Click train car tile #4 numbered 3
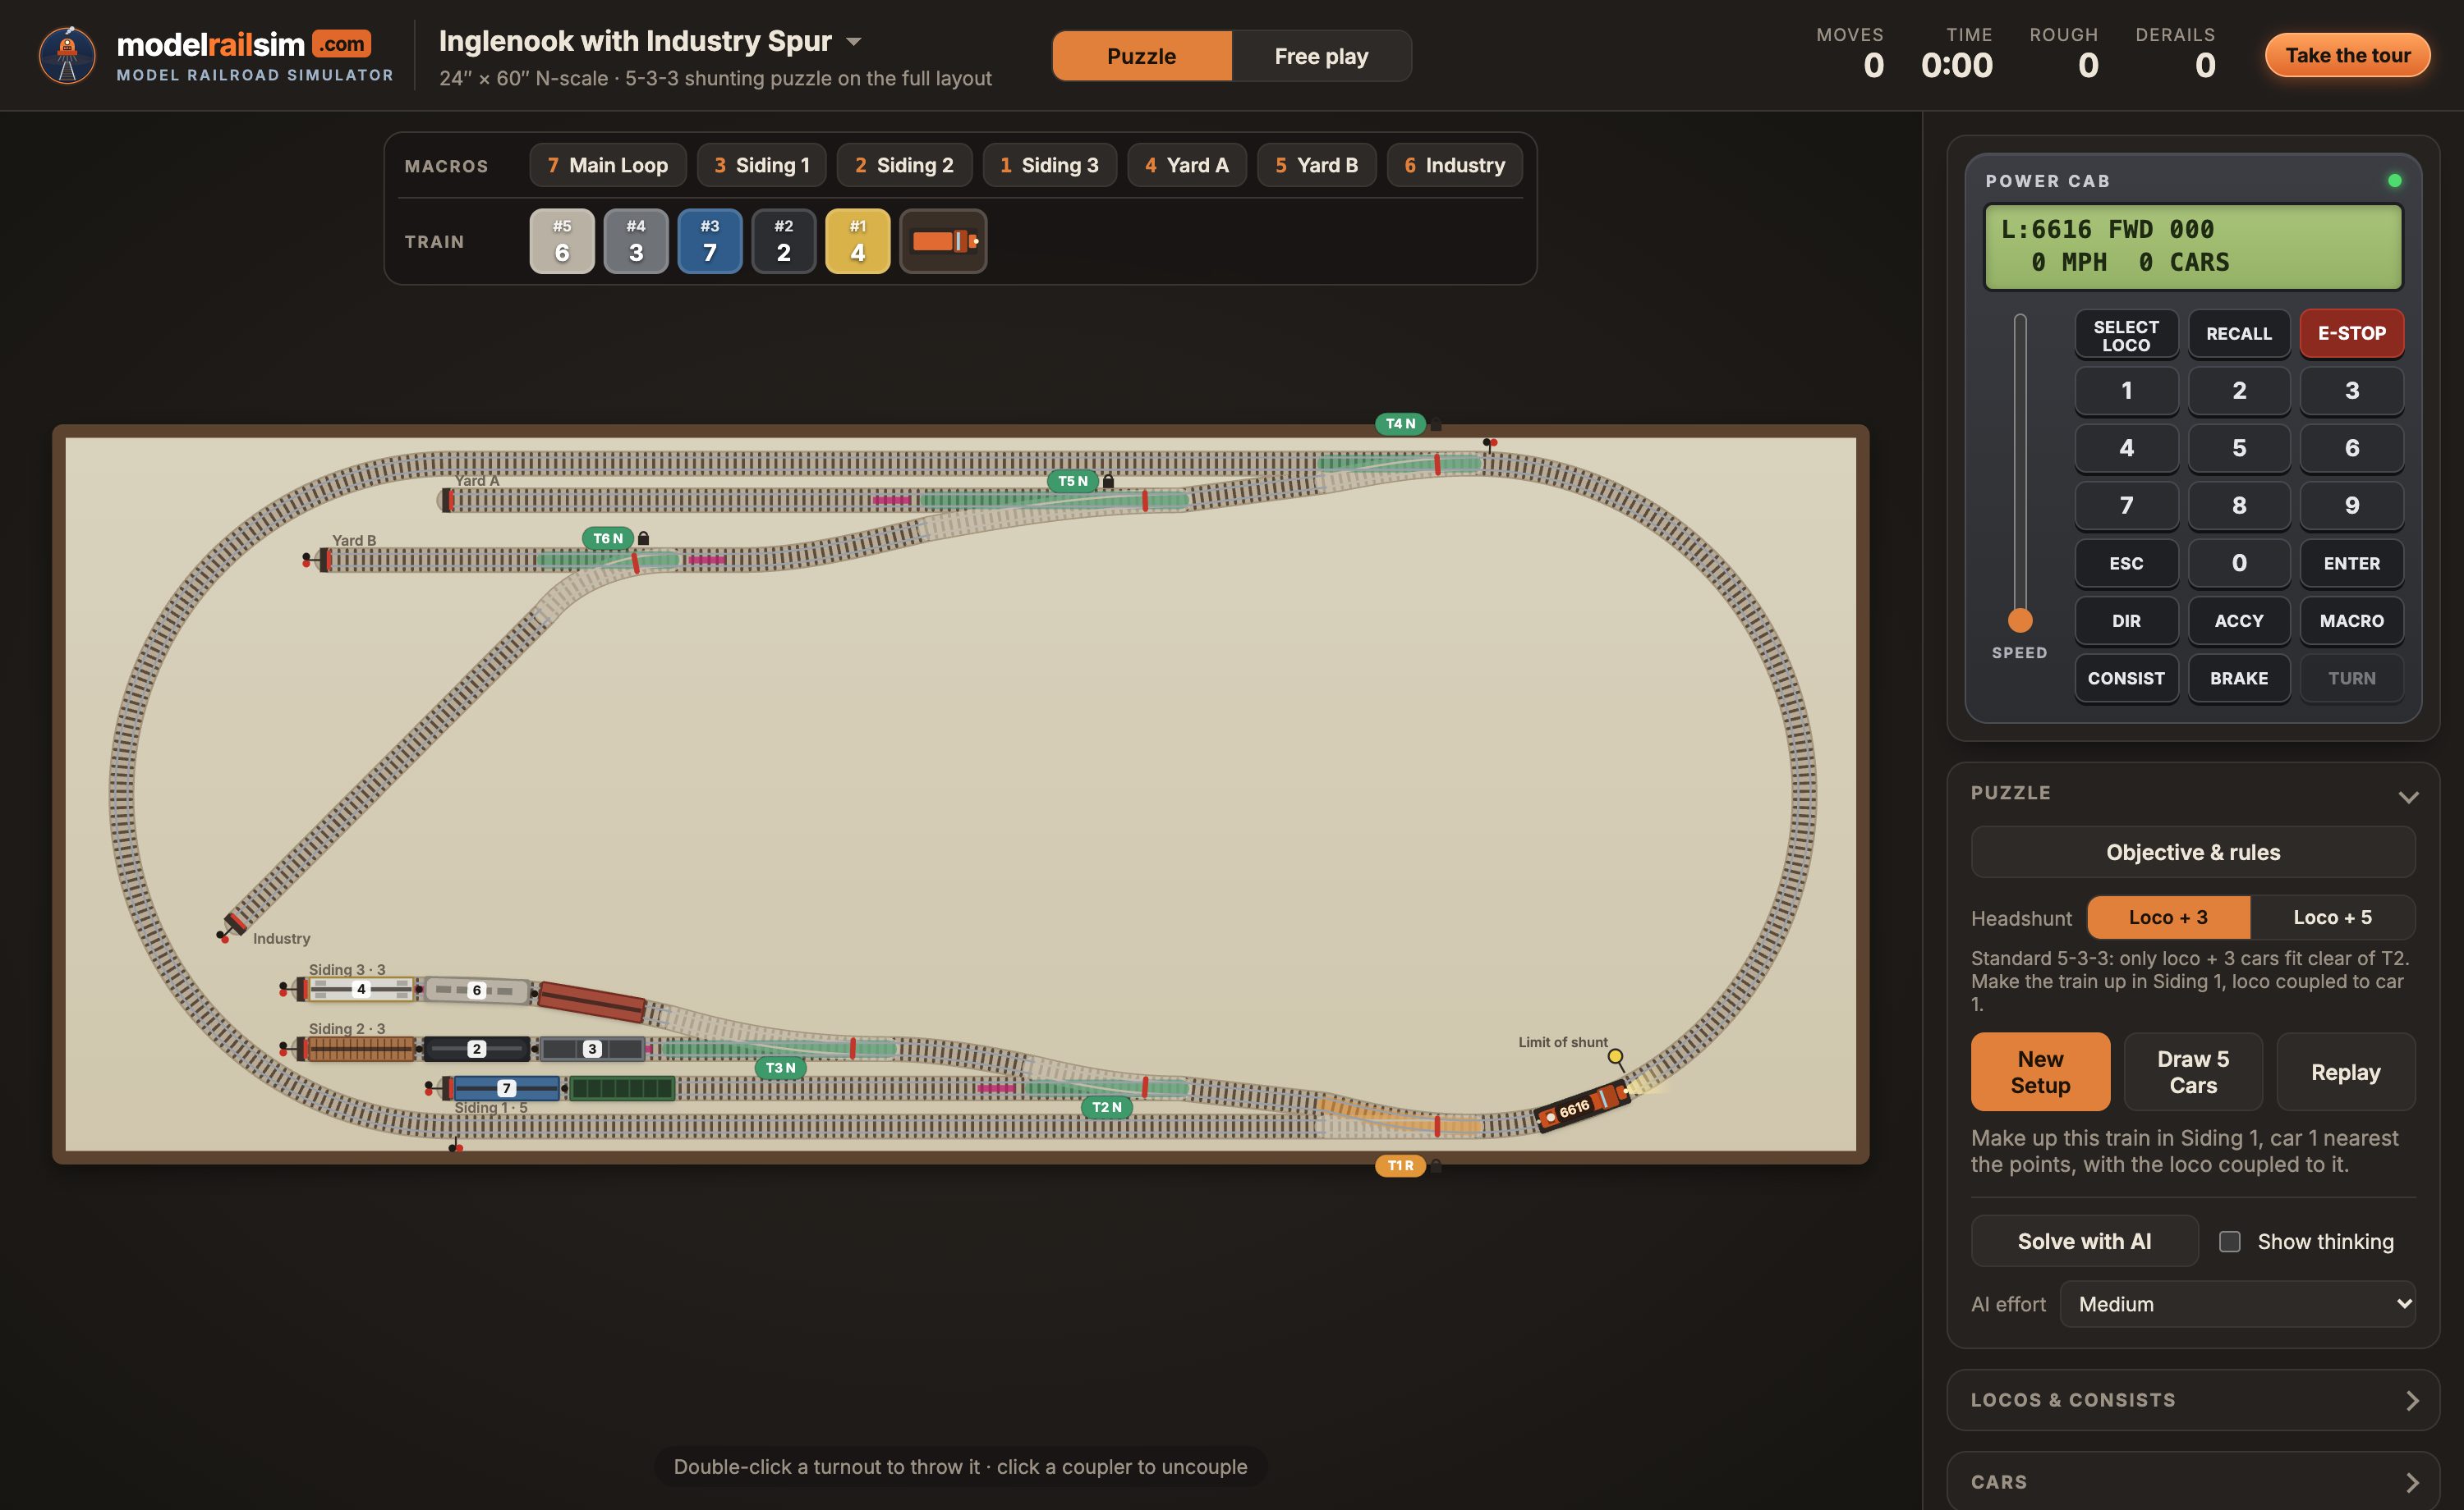Screen dimensions: 2464x1510 coord(636,240)
